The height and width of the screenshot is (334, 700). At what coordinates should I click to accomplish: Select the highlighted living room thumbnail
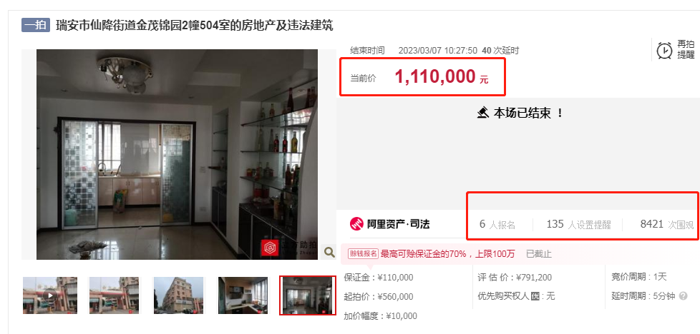coord(308,295)
